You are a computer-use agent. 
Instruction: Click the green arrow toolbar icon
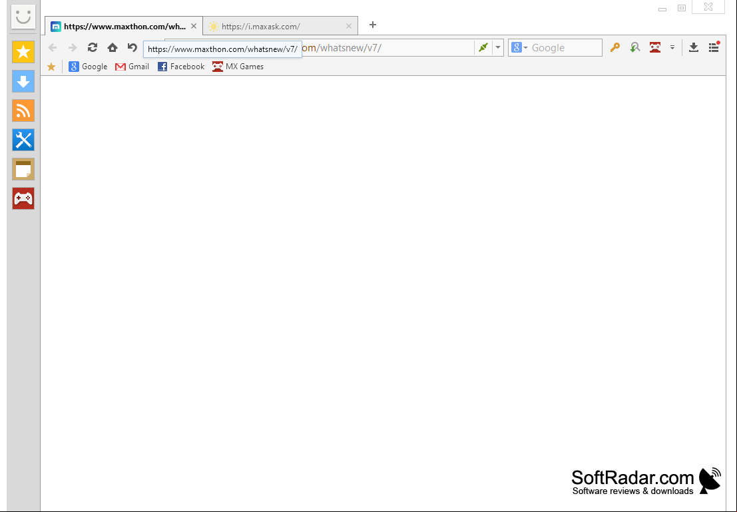[635, 47]
